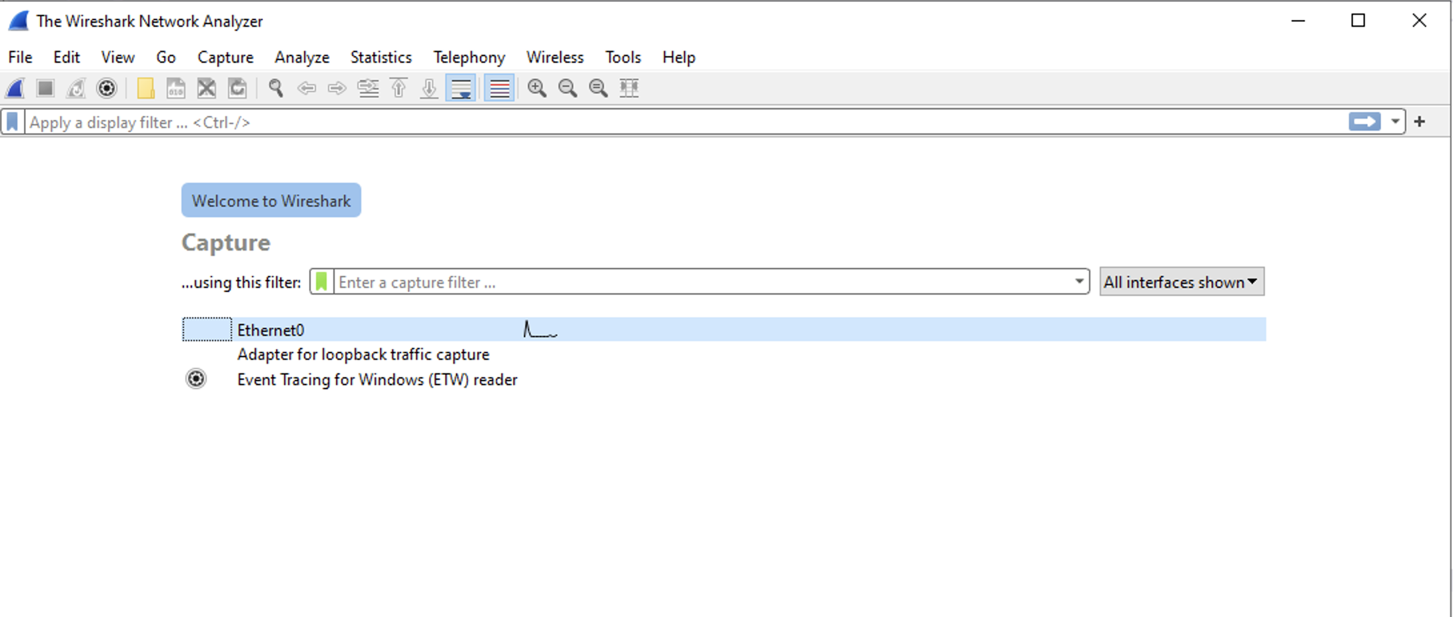The width and height of the screenshot is (1453, 617).
Task: Click the Ethernet0 traffic sparkline
Action: click(541, 329)
